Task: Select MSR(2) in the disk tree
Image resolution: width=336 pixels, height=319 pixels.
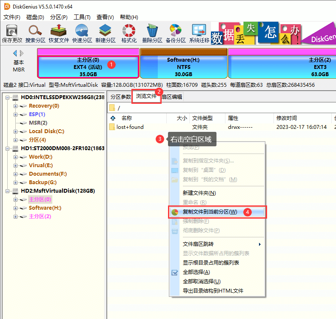Action: click(38, 123)
